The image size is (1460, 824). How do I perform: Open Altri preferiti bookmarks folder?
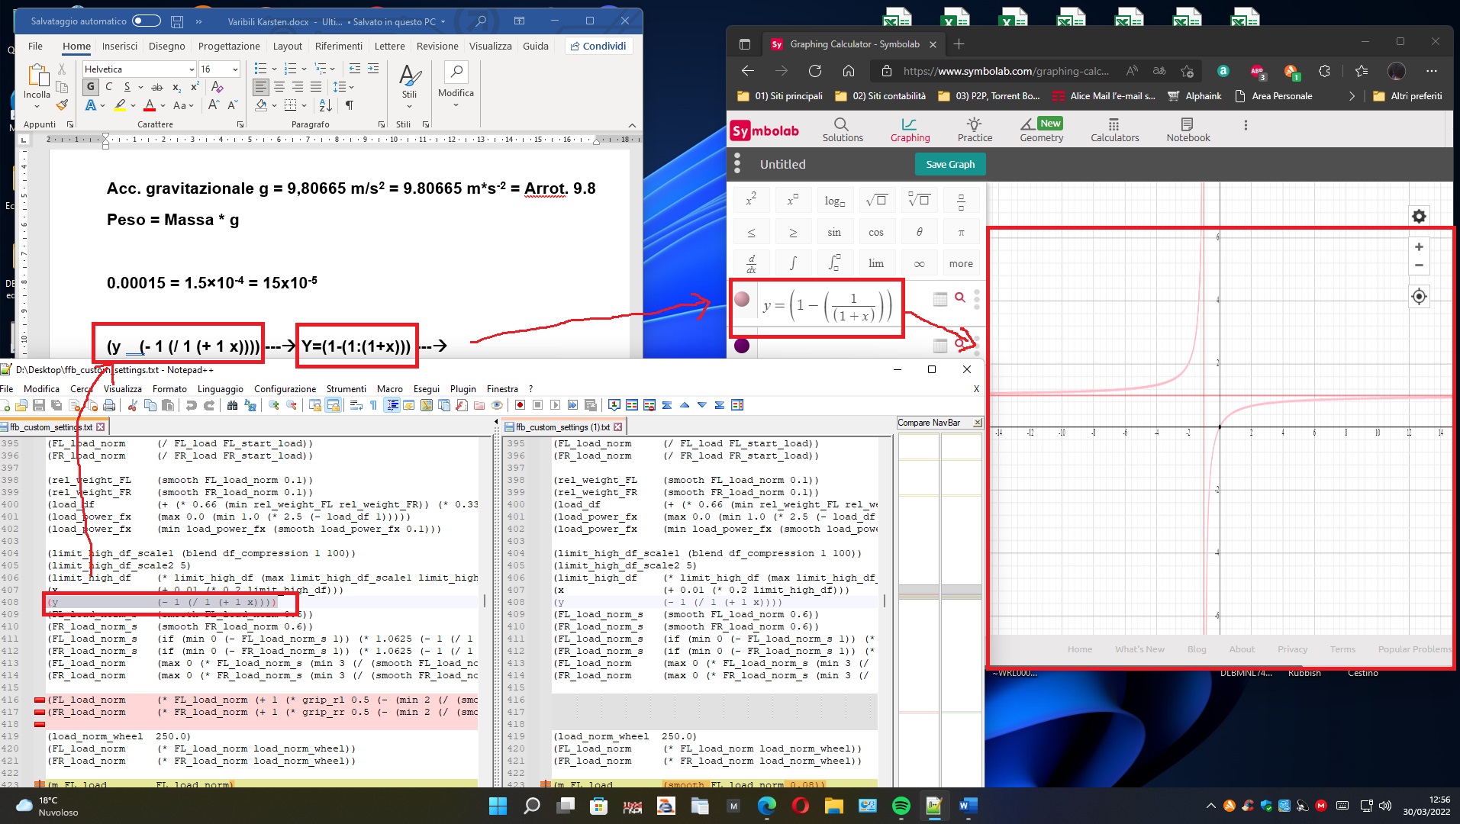pyautogui.click(x=1408, y=96)
